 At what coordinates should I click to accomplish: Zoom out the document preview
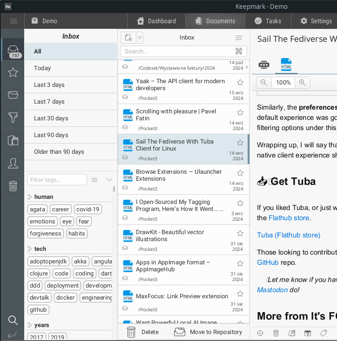(264, 83)
